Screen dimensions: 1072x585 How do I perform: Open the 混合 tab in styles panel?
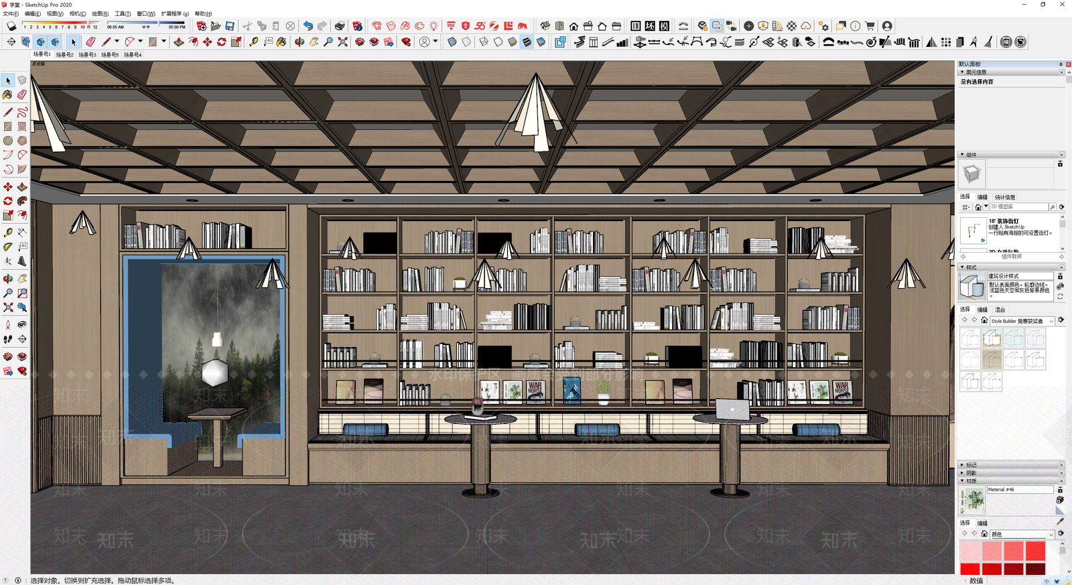coord(1000,310)
